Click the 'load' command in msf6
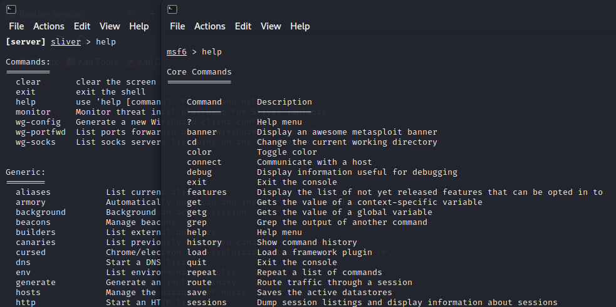This screenshot has width=616, height=307. click(197, 252)
